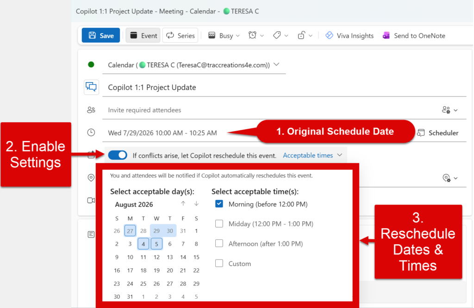Viewport: 474px width, 308px height.
Task: Click the location pin icon
Action: click(x=91, y=178)
